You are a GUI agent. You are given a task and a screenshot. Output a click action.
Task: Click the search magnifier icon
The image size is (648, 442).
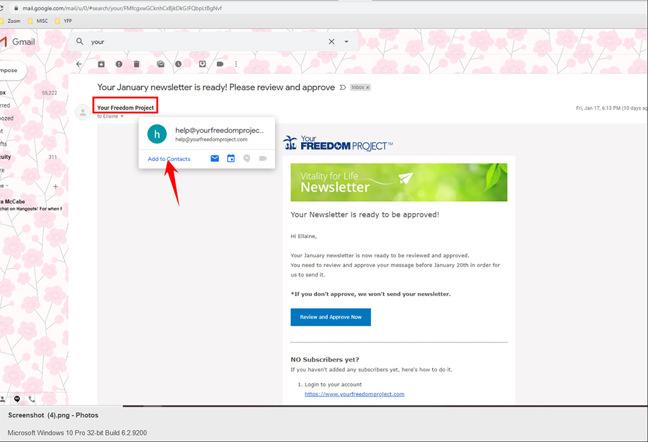80,41
